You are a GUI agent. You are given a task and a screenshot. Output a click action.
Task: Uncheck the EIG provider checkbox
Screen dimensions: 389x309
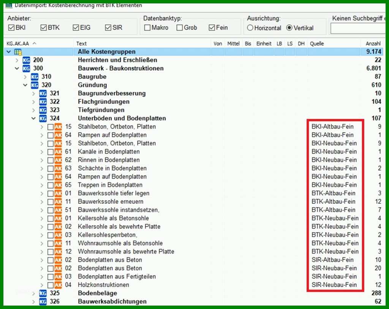click(x=76, y=27)
